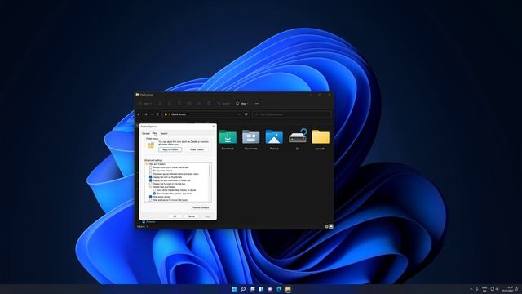This screenshot has width=522, height=294.
Task: Select the drive icon next to Pictures
Action: [298, 136]
